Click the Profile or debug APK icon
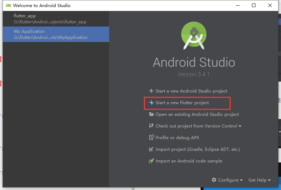Screen dimensions: 281x190 click(x=151, y=137)
